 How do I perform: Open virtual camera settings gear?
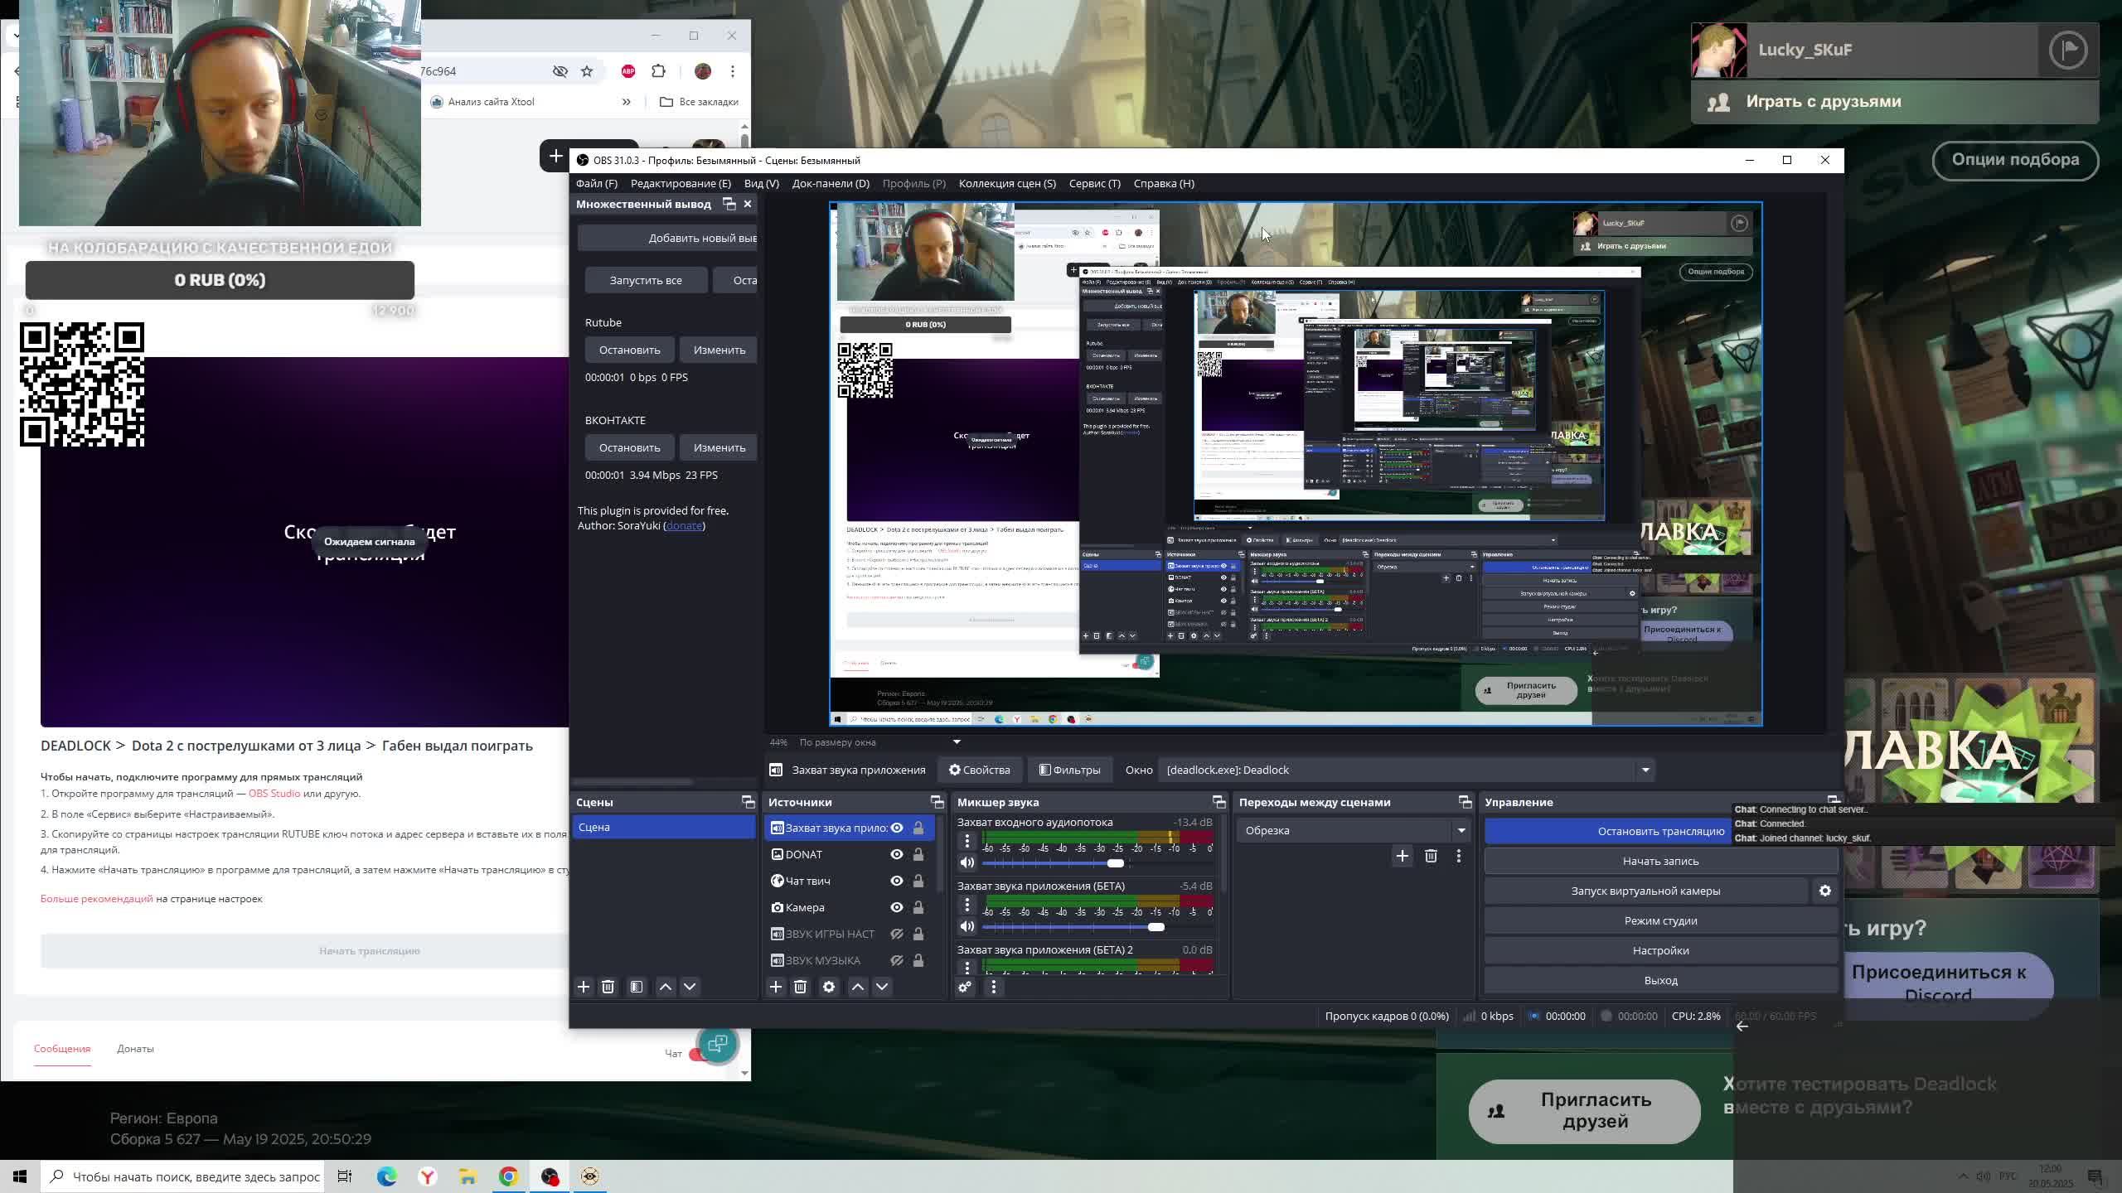coord(1825,891)
